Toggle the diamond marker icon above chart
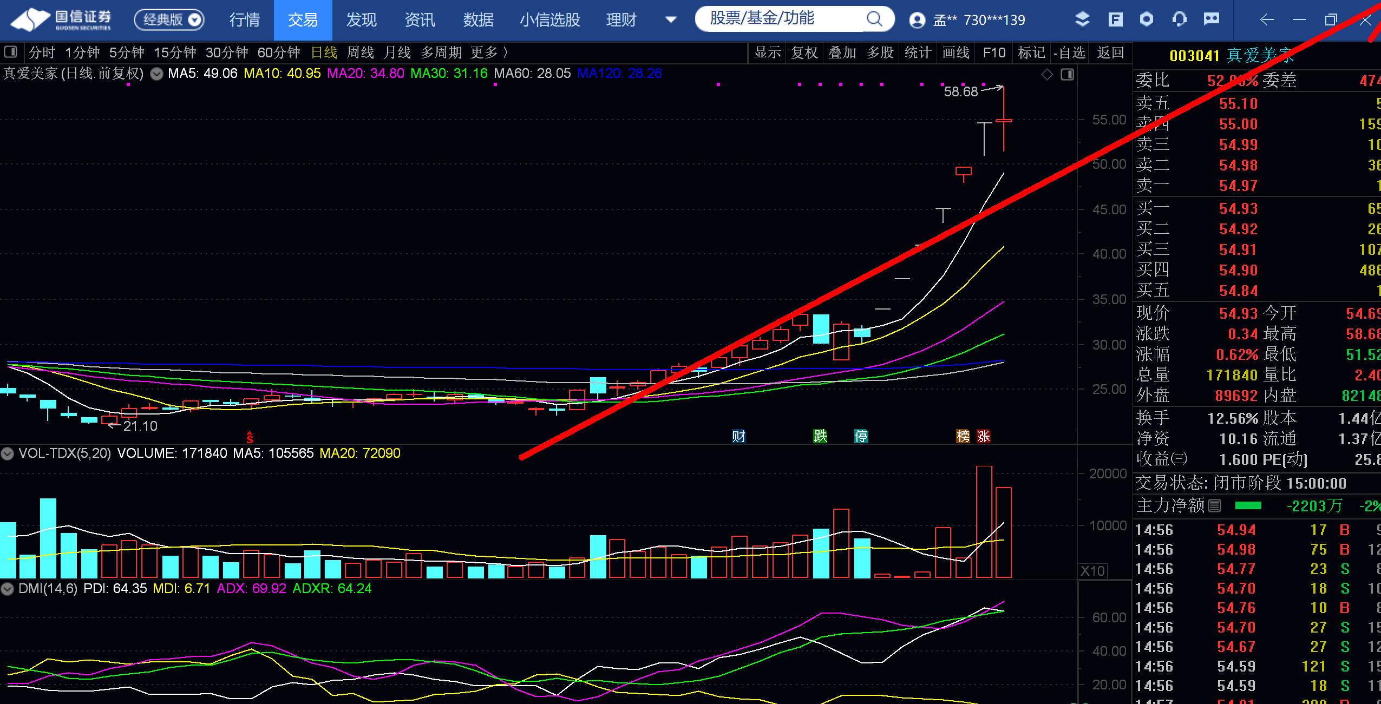Screen dimensions: 1381x704 tap(1047, 74)
